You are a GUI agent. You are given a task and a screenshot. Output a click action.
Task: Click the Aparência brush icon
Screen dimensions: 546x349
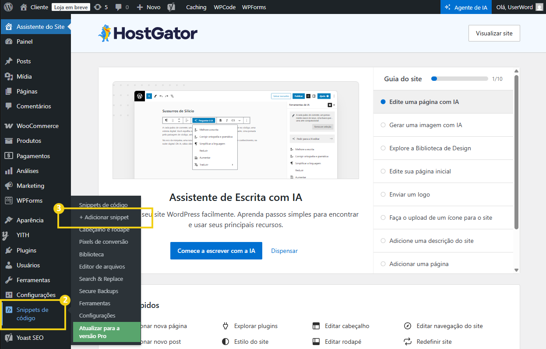click(9, 220)
